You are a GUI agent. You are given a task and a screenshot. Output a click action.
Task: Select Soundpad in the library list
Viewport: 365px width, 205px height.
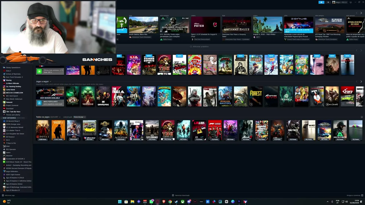point(10,108)
